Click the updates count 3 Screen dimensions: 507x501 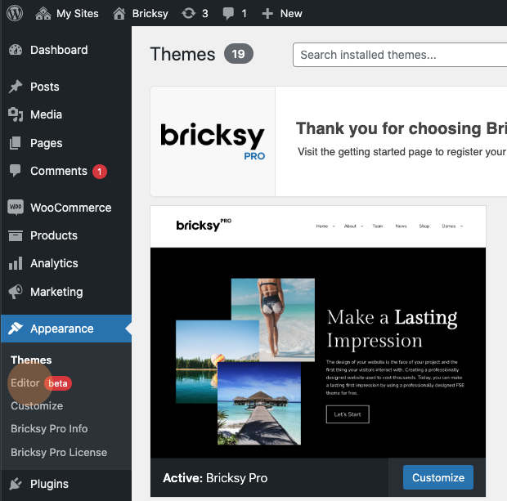(205, 14)
